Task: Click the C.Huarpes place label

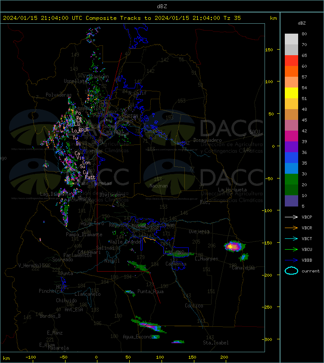Action: click(x=206, y=259)
